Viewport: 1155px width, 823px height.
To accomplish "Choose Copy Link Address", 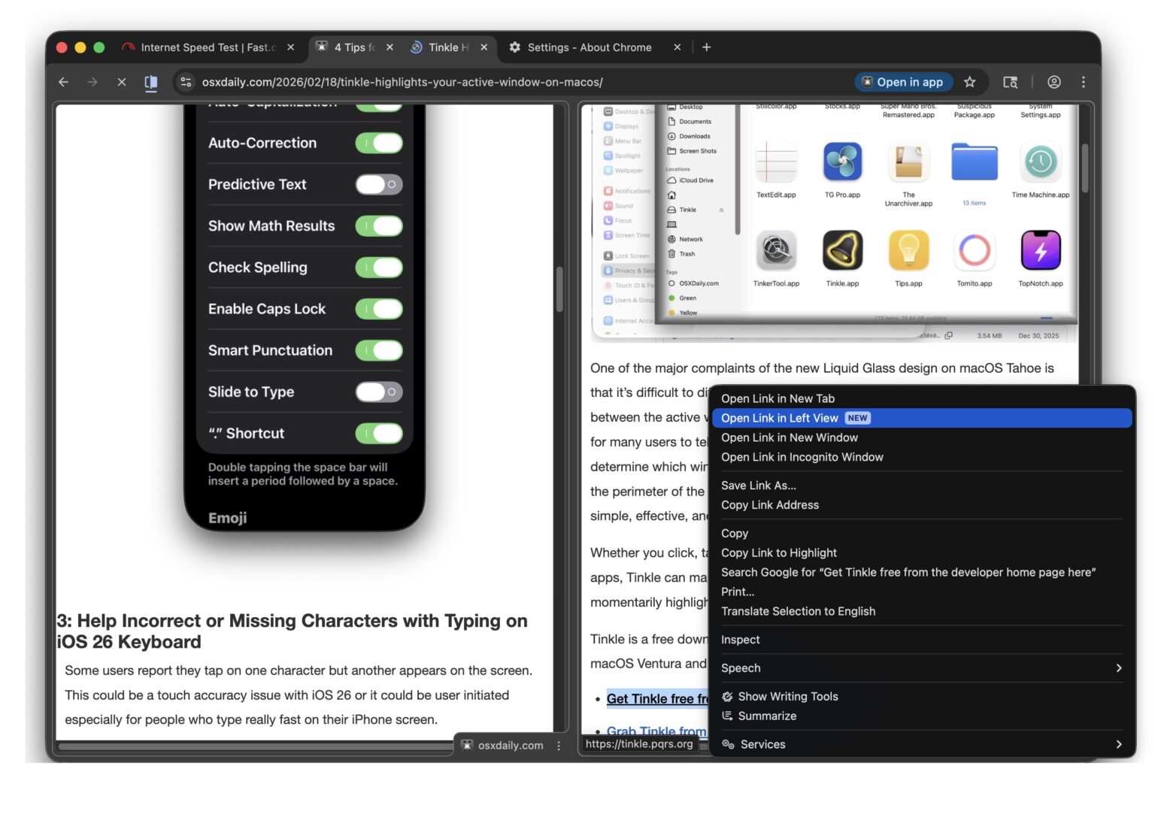I will (x=922, y=505).
